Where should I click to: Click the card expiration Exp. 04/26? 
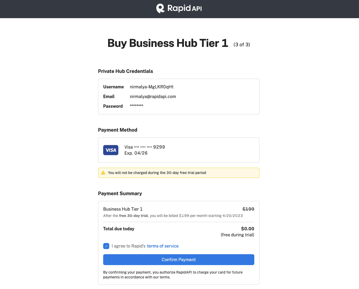pos(136,153)
